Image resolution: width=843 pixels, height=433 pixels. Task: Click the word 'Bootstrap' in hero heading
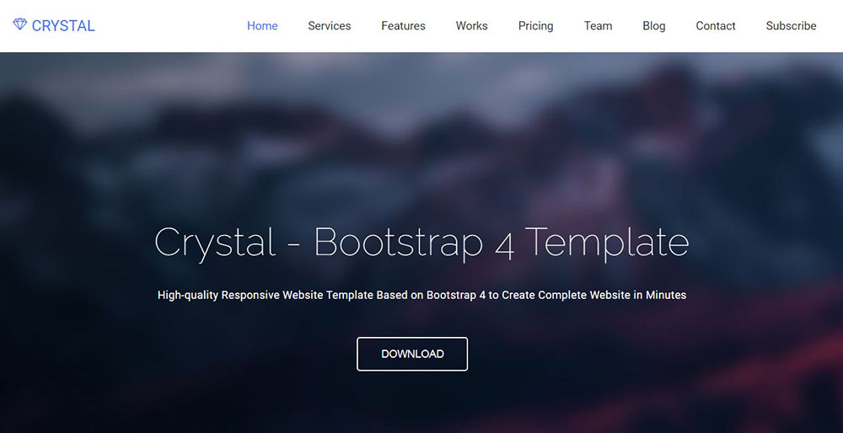[398, 243]
